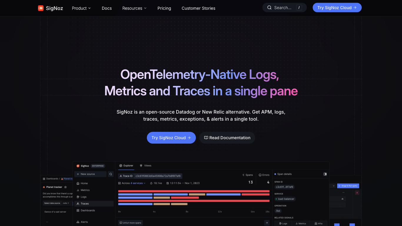Toggle the Span details panel layout icon
Viewport: 402px width, 226px height.
(325, 174)
